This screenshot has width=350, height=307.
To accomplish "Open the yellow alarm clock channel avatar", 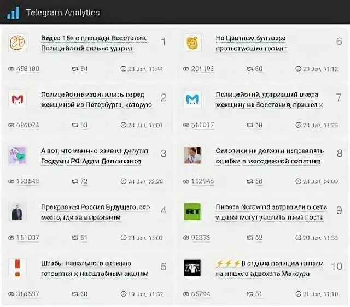I will [192, 43].
